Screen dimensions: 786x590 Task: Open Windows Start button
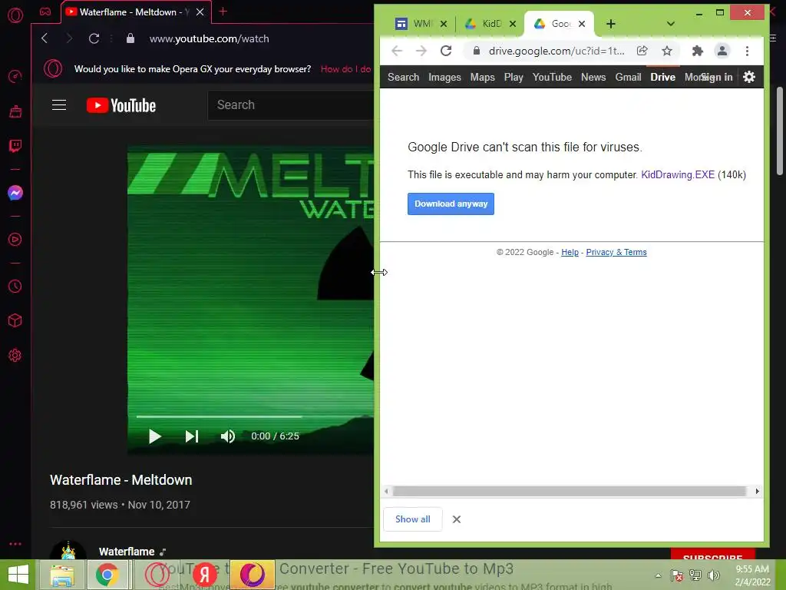[18, 575]
